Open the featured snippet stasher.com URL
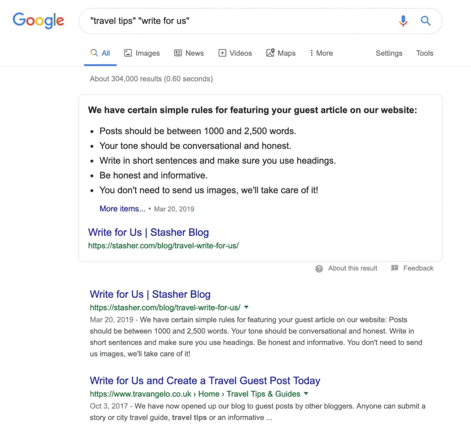 (x=163, y=245)
